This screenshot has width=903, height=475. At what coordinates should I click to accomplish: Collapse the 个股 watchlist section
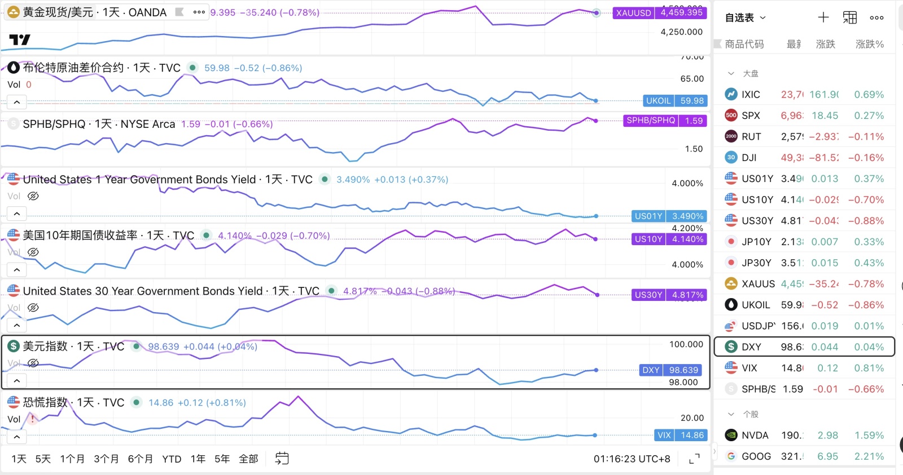[731, 414]
